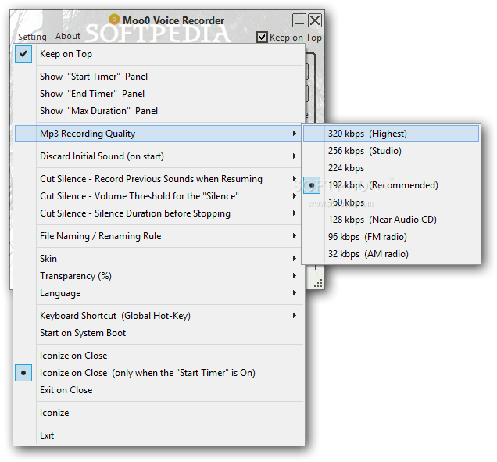Open Cut Silence - Record Previous Sounds submenu
This screenshot has width=497, height=462.
click(x=159, y=179)
